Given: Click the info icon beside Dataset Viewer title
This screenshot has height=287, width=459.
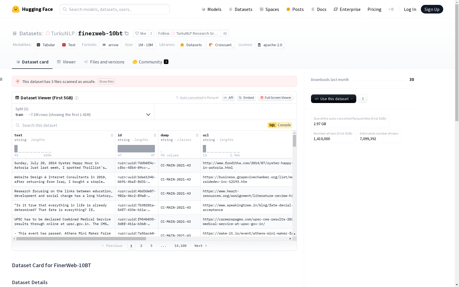Looking at the screenshot, I should [77, 98].
